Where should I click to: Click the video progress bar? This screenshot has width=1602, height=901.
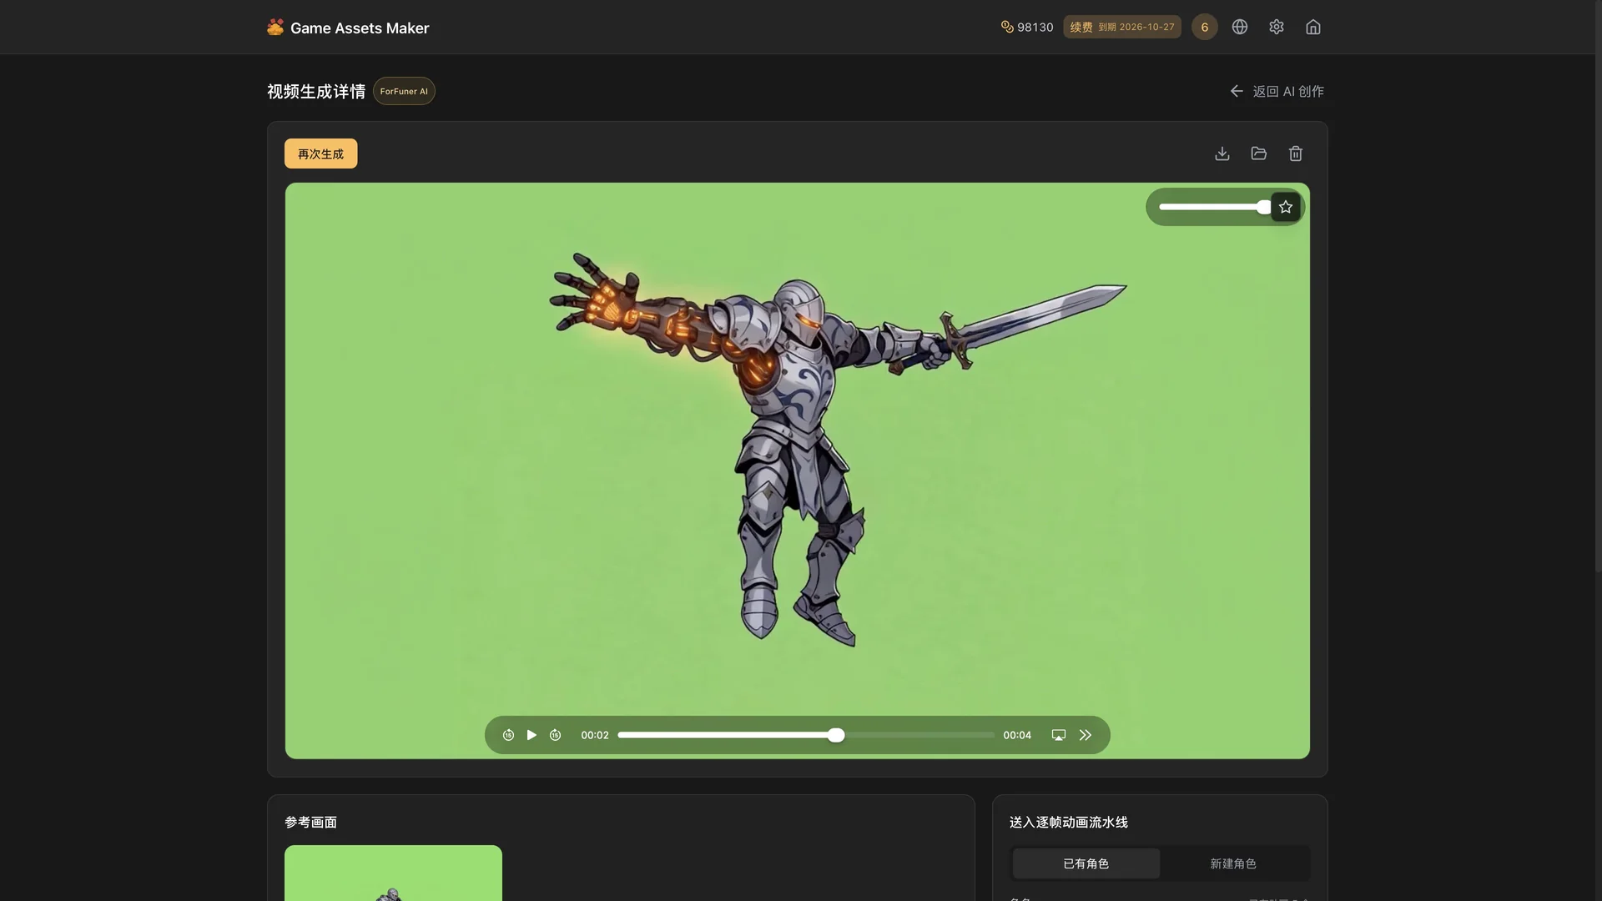point(806,735)
